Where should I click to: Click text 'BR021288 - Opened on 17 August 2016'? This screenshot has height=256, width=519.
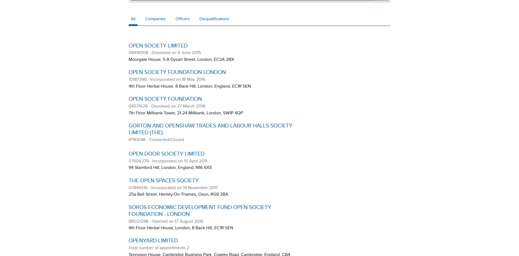[x=166, y=221]
